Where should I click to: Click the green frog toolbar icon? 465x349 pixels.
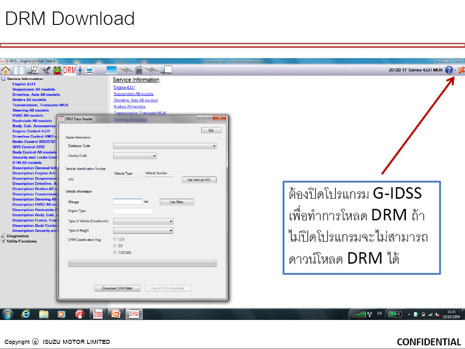(57, 70)
